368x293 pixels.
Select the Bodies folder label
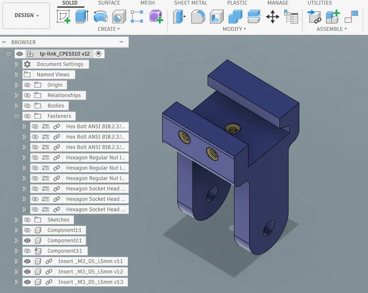tap(56, 105)
